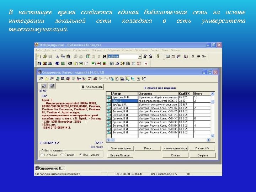Click the arrow-with-question context help icon

[144, 79]
